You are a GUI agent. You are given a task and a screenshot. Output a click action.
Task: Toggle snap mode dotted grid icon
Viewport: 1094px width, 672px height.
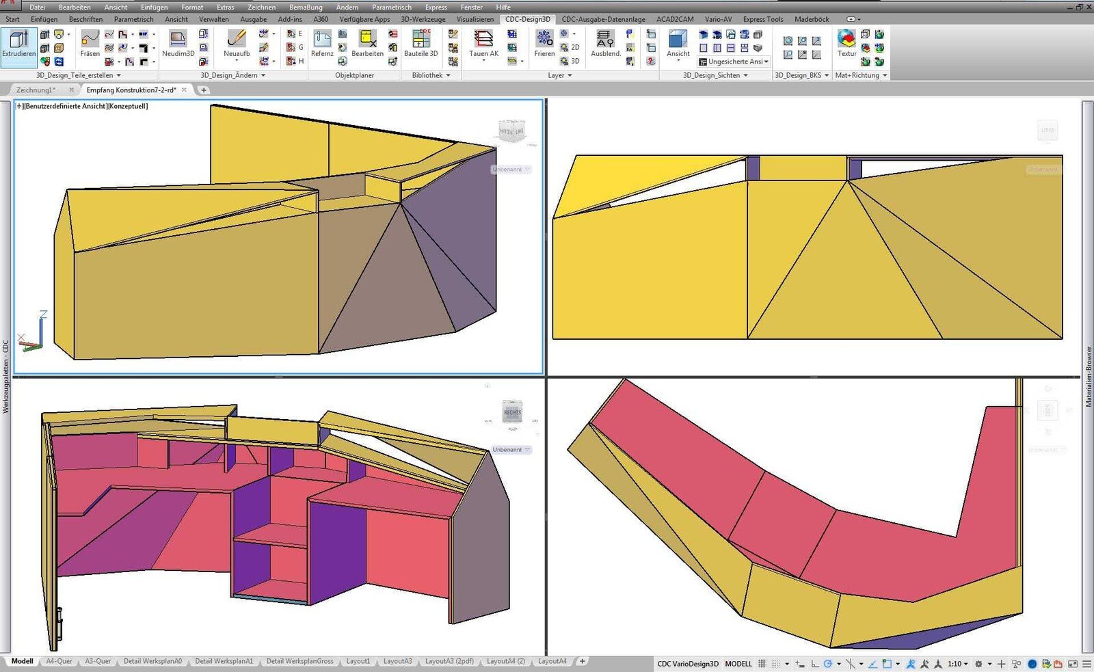(775, 664)
